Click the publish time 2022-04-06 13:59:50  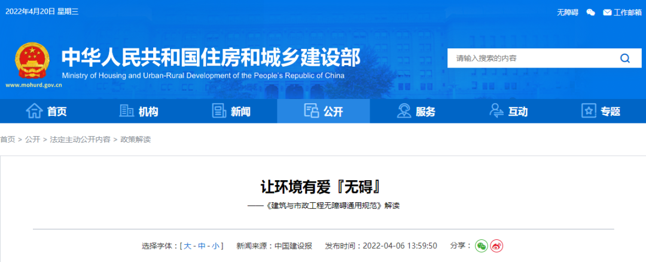click(400, 246)
